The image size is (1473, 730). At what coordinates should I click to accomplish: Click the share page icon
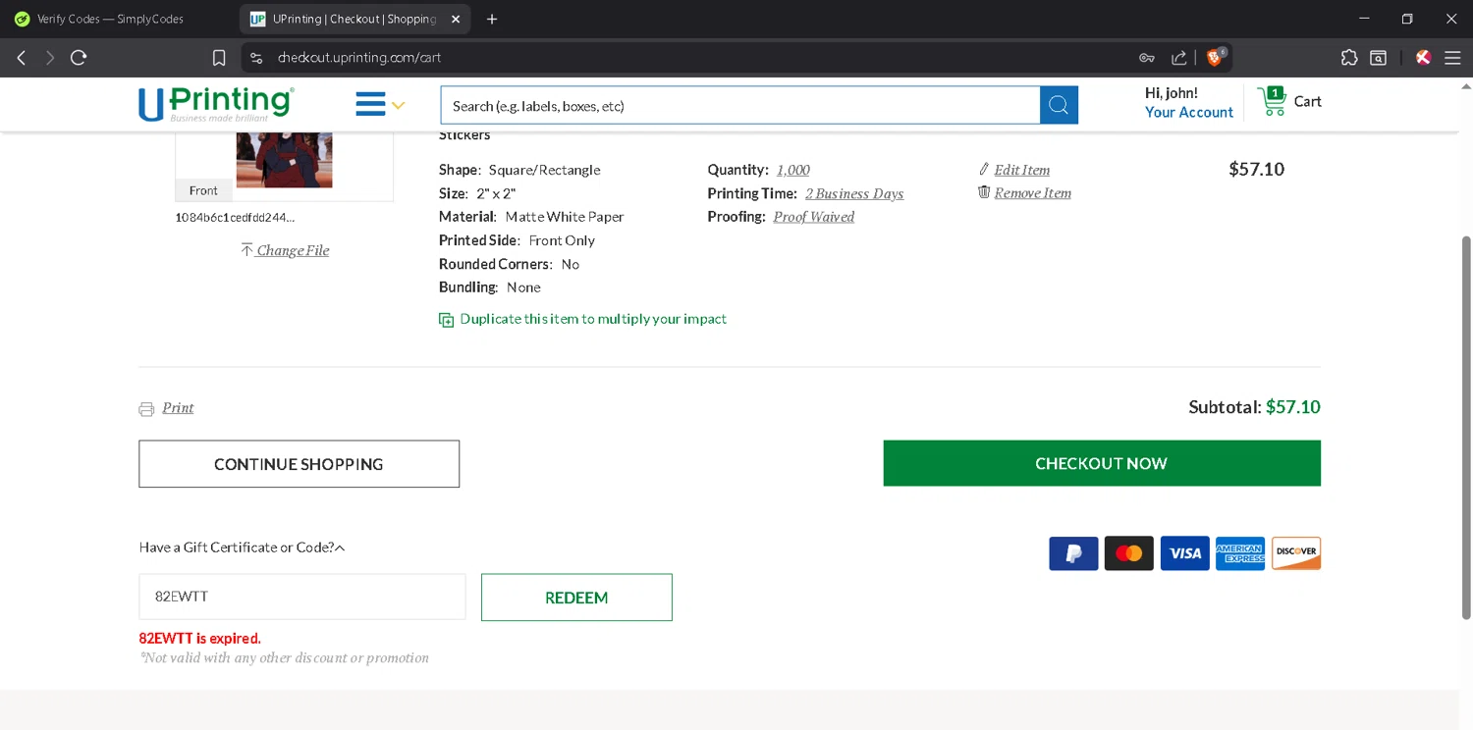[1179, 58]
